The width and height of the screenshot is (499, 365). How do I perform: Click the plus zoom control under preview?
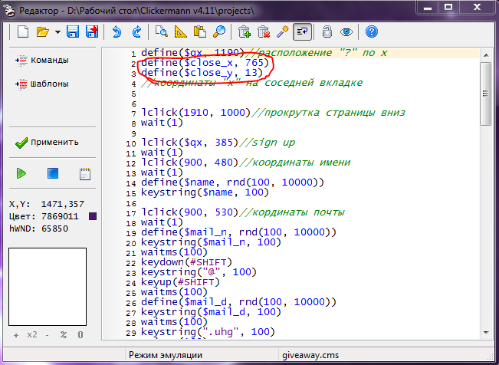click(x=16, y=335)
